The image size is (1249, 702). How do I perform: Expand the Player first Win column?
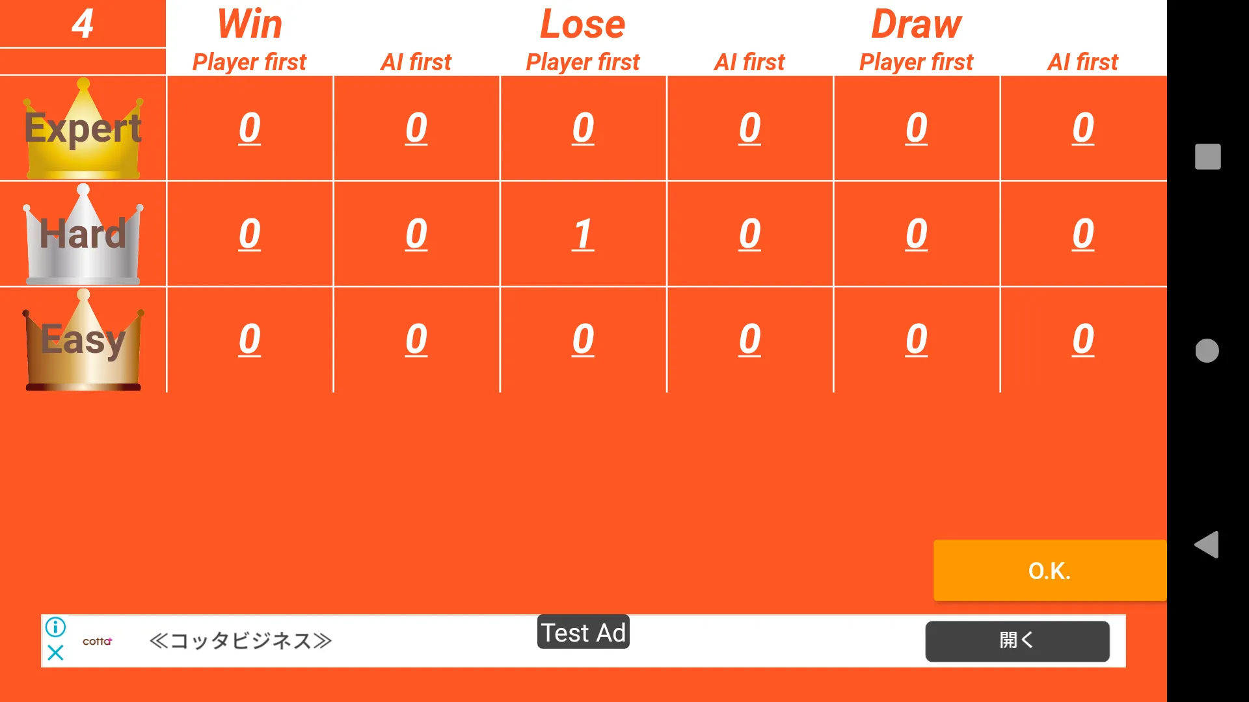pyautogui.click(x=248, y=61)
